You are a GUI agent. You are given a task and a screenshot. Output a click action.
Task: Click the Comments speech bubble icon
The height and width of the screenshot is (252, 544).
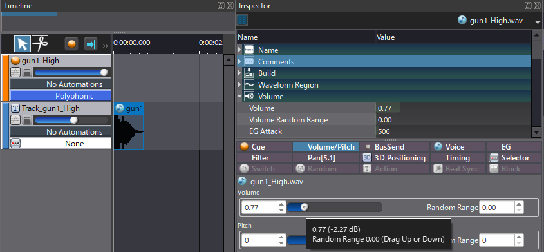(x=249, y=62)
